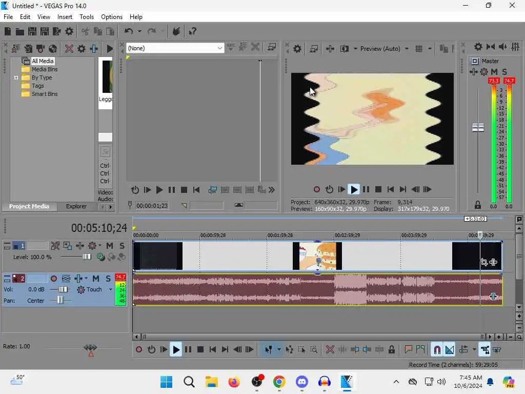Open Discord from the Windows taskbar
The height and width of the screenshot is (394, 525).
(302, 382)
